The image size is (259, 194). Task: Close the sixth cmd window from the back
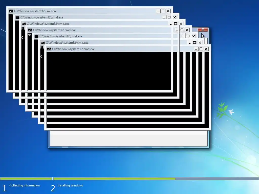(x=200, y=42)
